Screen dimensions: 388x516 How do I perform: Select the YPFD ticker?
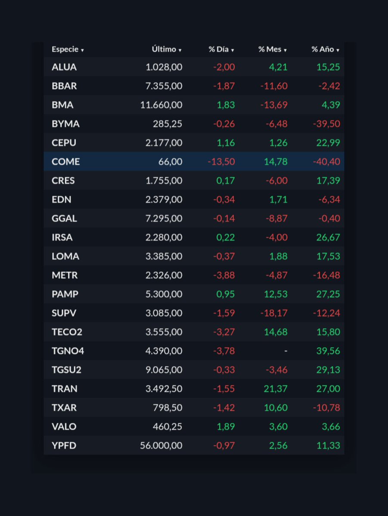click(x=64, y=445)
